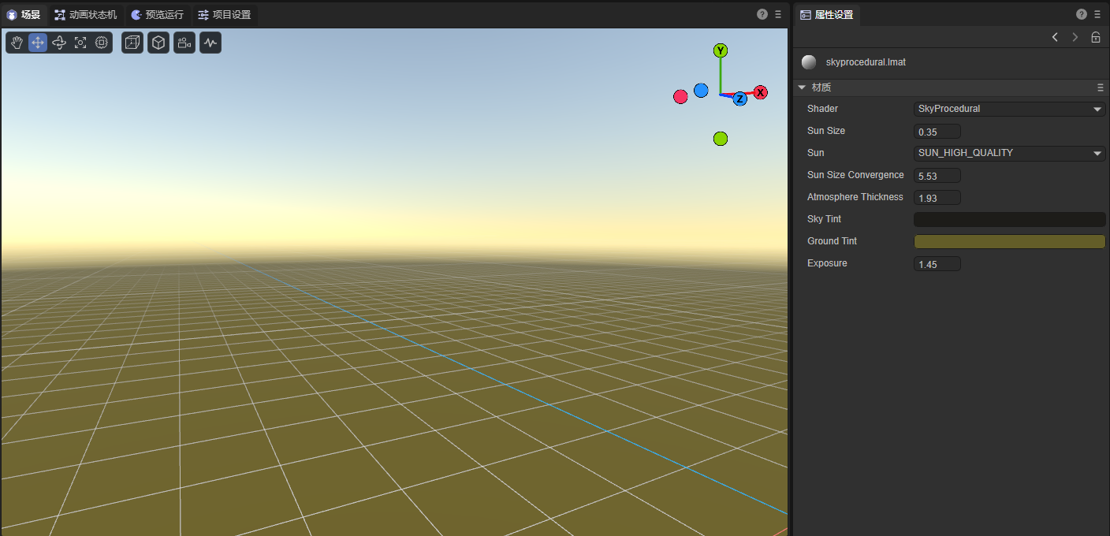Screen dimensions: 1110x536
Task: Switch to the 动画状态机 tab
Action: (x=86, y=15)
